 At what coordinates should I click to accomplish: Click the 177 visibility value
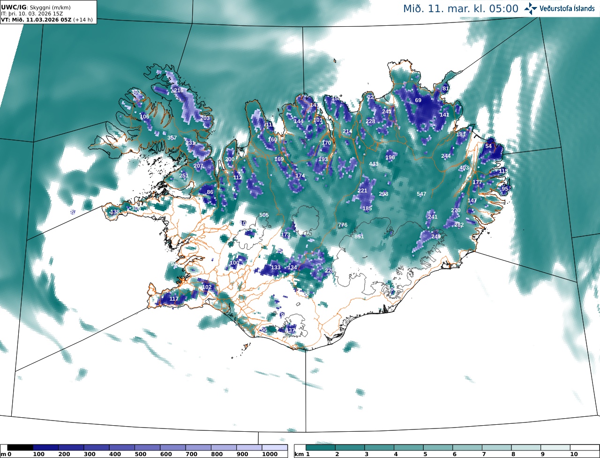point(477,182)
